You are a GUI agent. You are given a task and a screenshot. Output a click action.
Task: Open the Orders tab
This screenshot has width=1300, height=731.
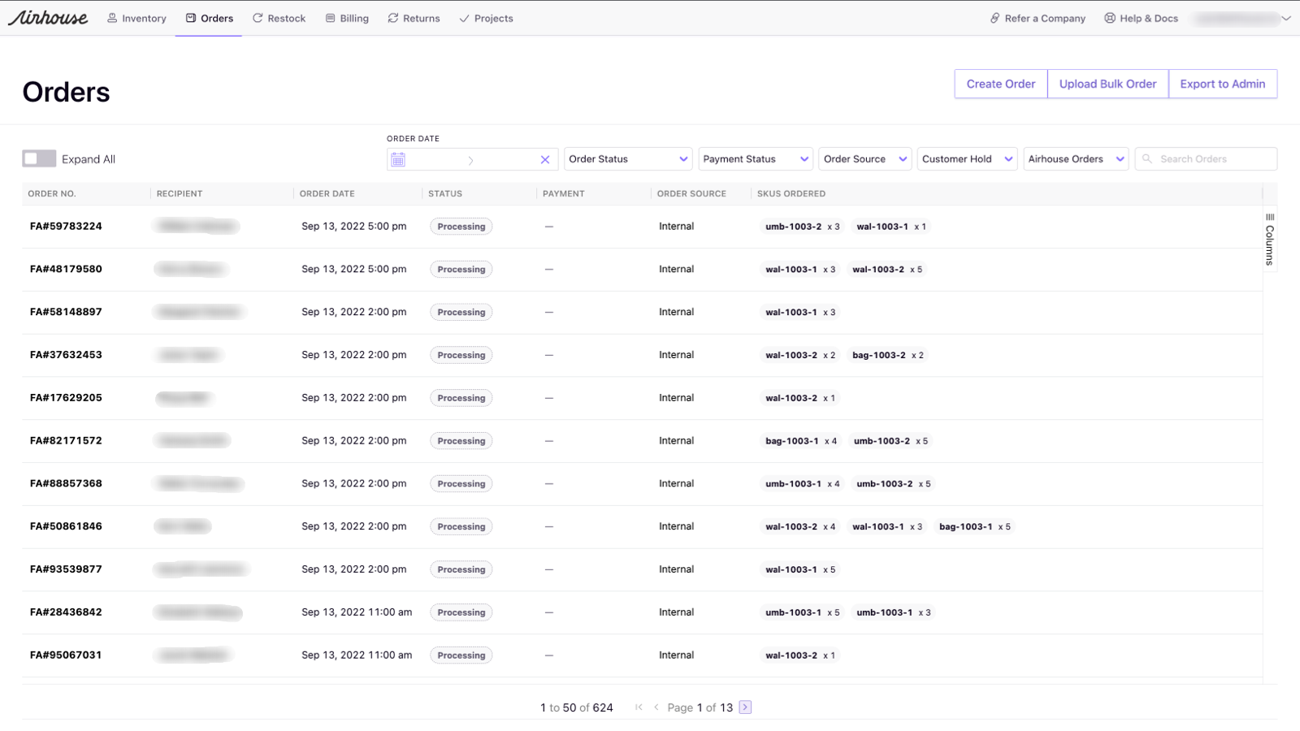[209, 18]
